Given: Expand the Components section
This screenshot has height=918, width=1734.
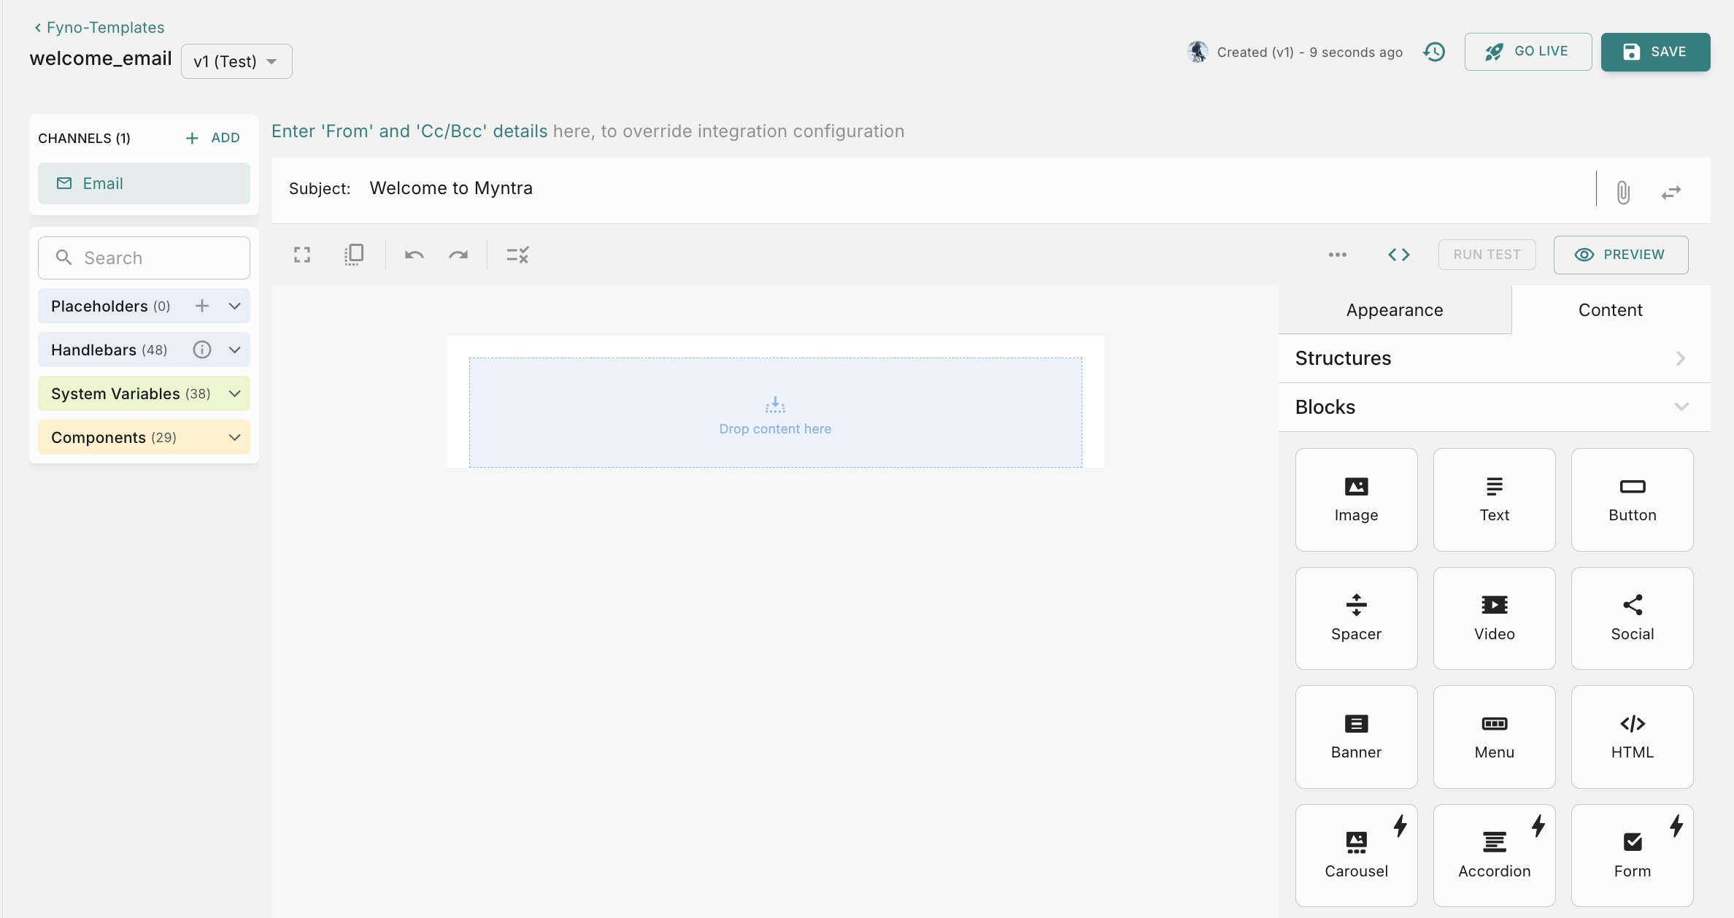Looking at the screenshot, I should pyautogui.click(x=234, y=437).
